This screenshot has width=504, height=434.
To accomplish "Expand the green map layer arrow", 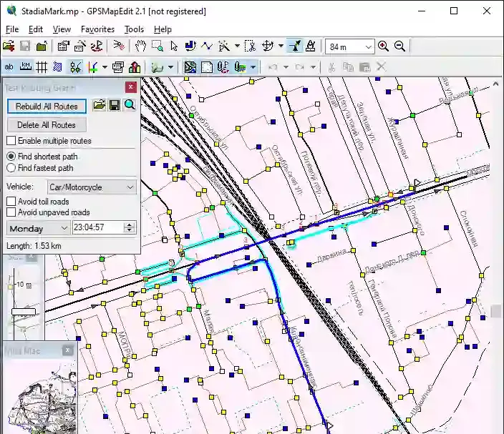I will 170,67.
